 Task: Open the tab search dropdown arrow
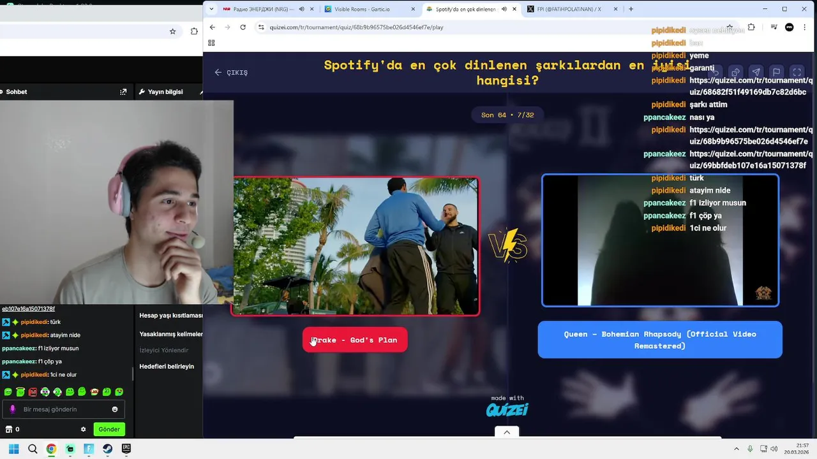click(x=211, y=9)
